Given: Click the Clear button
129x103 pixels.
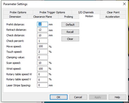Looking at the screenshot, I should click(70, 39).
